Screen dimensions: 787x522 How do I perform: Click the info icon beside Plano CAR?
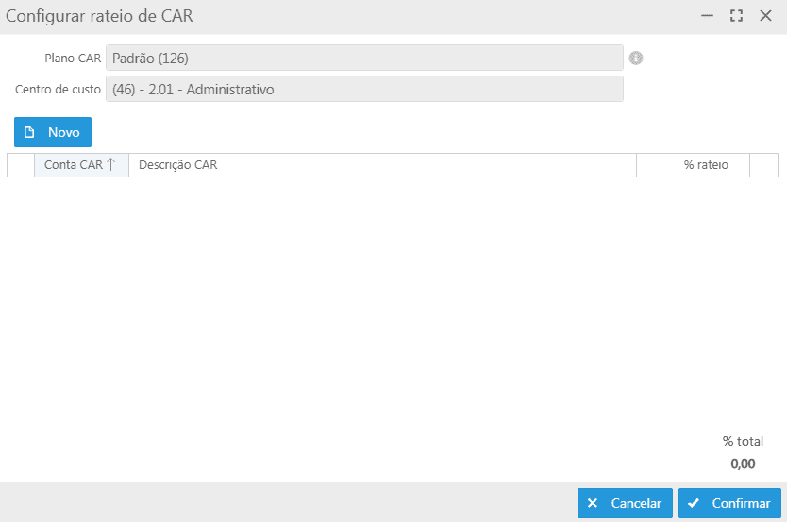636,58
